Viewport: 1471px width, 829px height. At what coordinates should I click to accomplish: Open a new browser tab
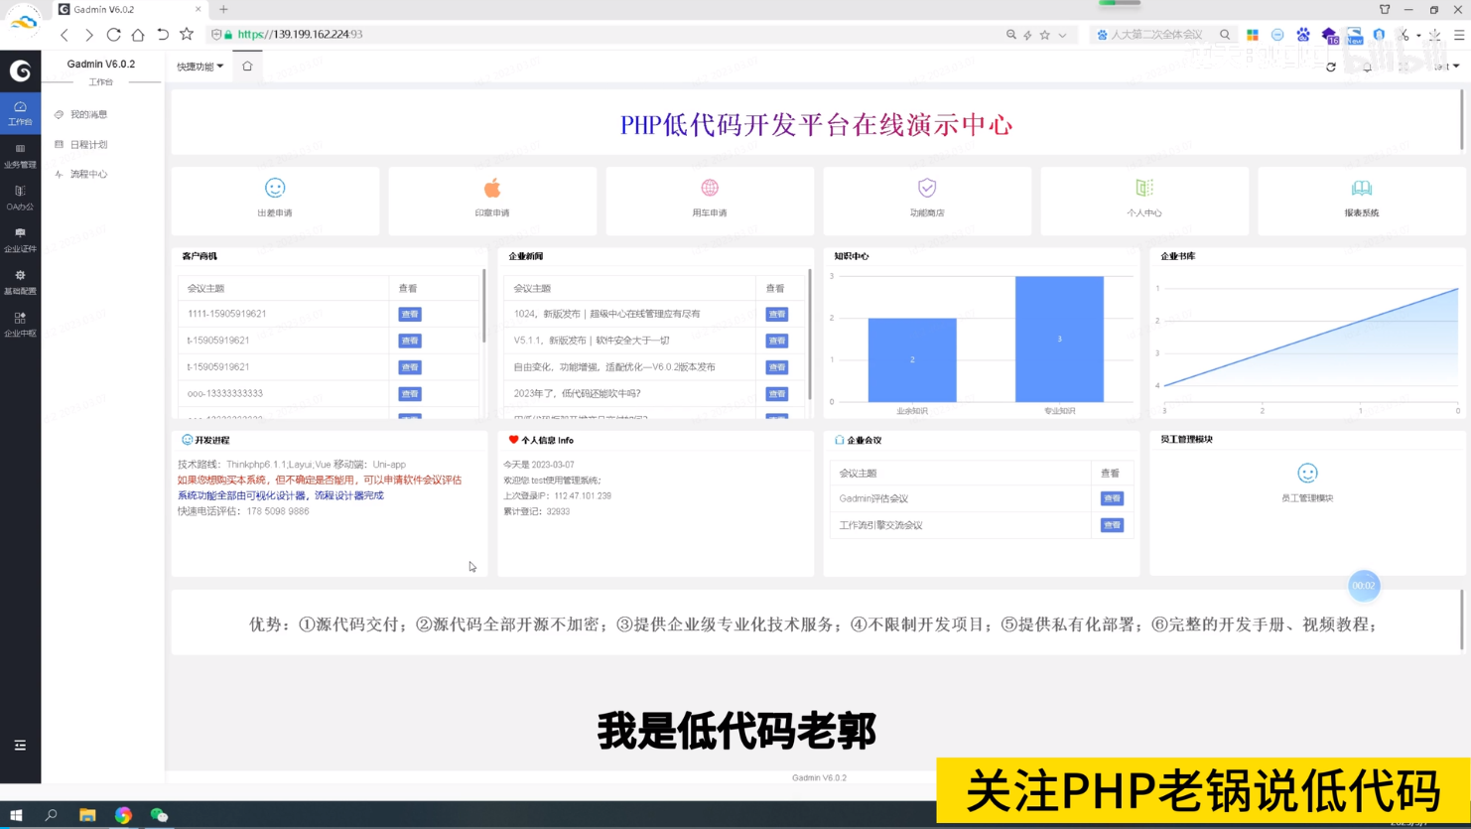pyautogui.click(x=223, y=9)
